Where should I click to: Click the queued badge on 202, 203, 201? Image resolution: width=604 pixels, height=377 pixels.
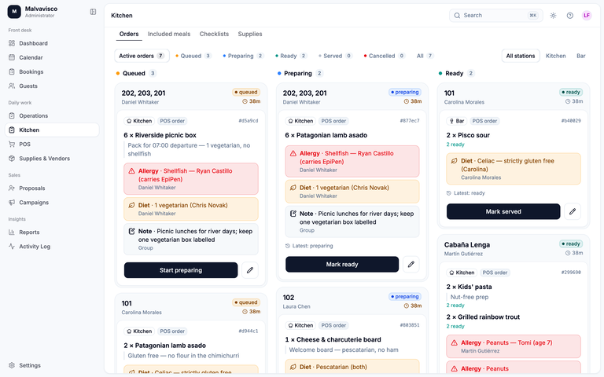pyautogui.click(x=246, y=93)
